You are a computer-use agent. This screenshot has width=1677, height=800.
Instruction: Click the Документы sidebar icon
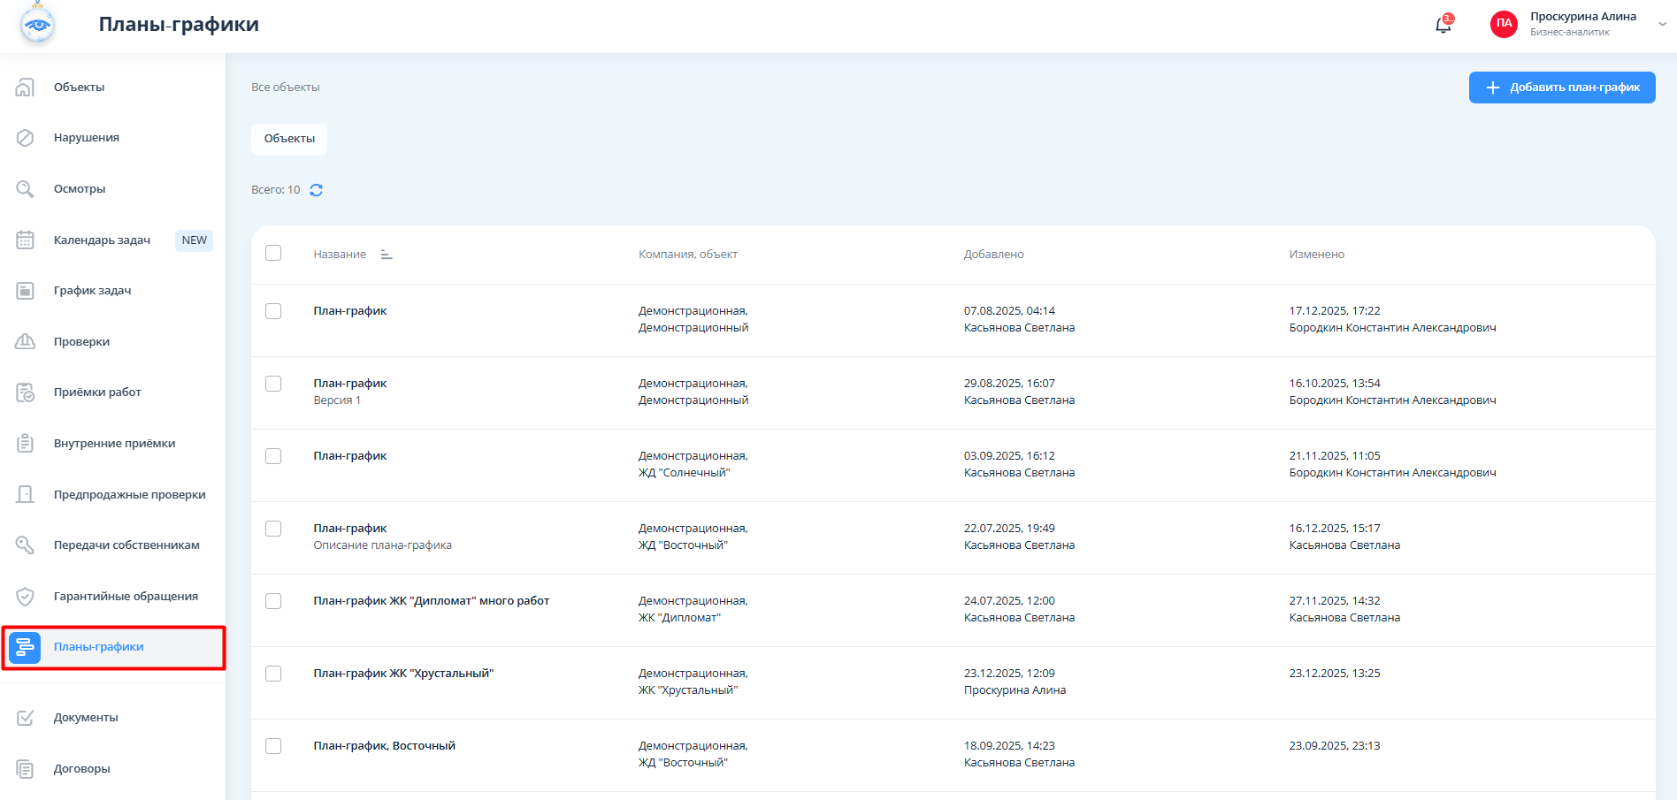[x=26, y=718]
